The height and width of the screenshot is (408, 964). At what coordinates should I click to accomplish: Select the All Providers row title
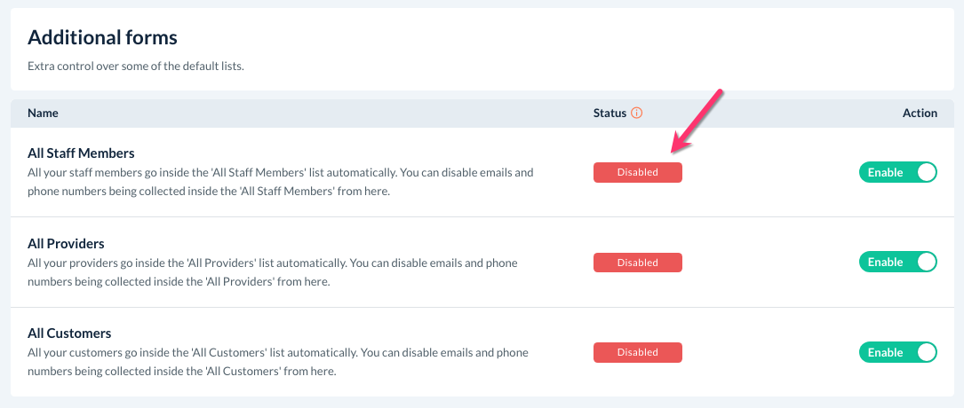tap(66, 243)
